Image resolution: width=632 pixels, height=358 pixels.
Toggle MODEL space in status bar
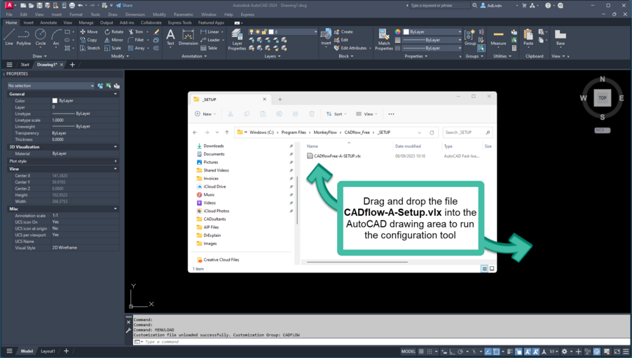(408, 352)
